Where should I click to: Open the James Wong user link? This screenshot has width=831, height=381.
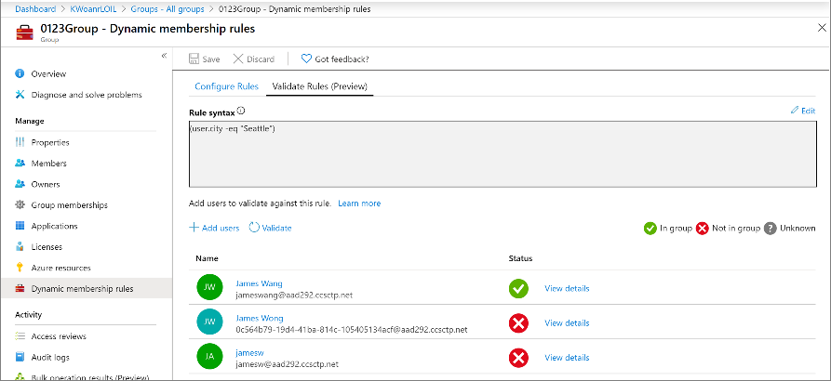[260, 318]
